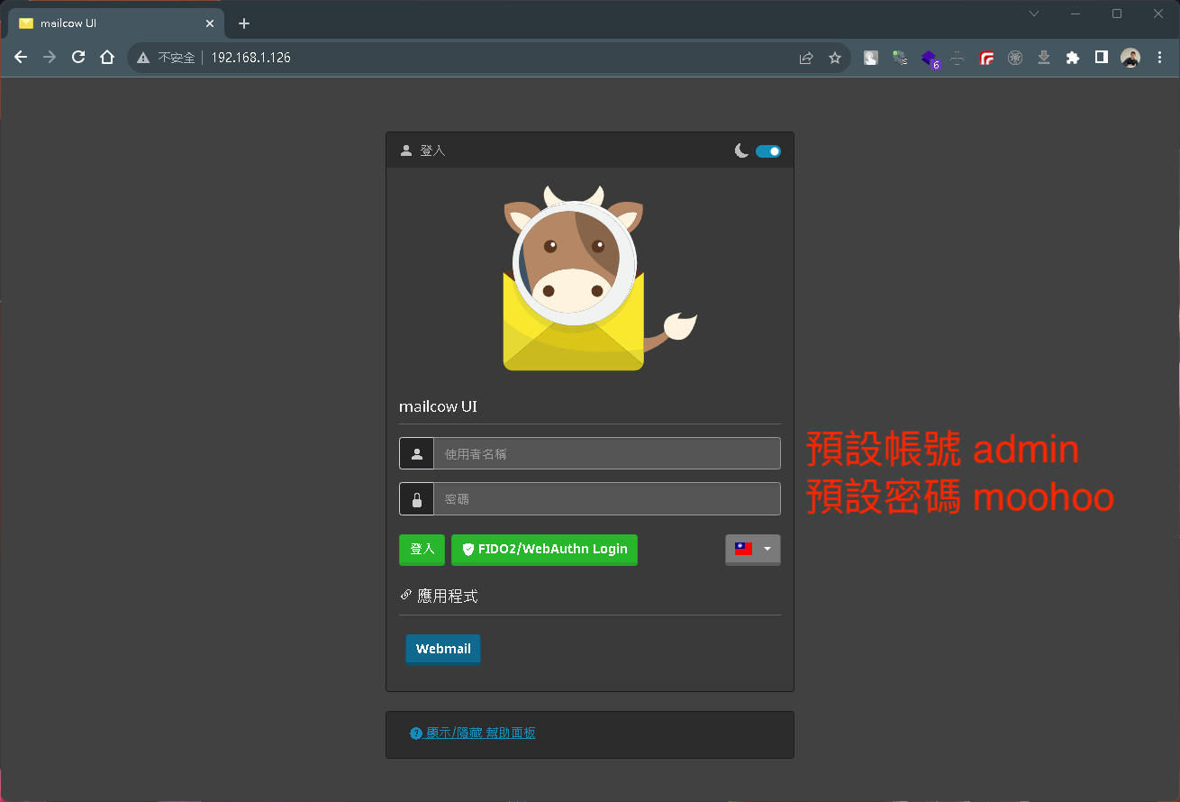The height and width of the screenshot is (802, 1180).
Task: Open a new browser tab
Action: [x=243, y=23]
